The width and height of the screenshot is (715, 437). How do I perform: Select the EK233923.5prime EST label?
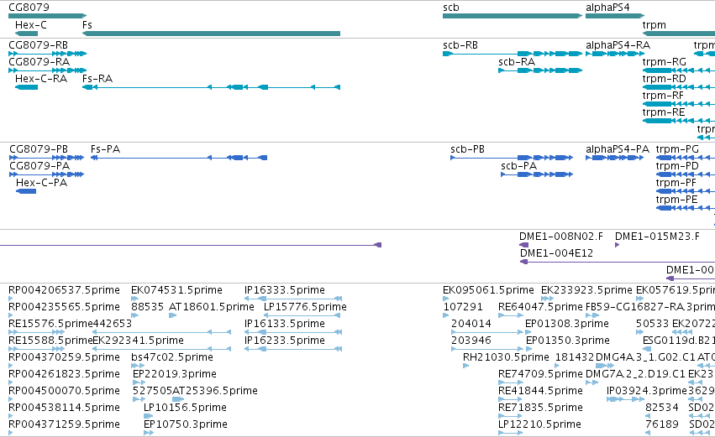click(x=586, y=290)
